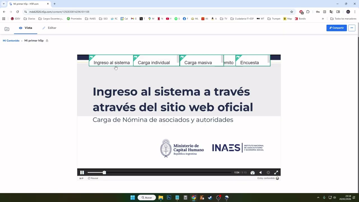Open the Trumpet bookmark folder
This screenshot has height=202, width=359.
(274, 19)
